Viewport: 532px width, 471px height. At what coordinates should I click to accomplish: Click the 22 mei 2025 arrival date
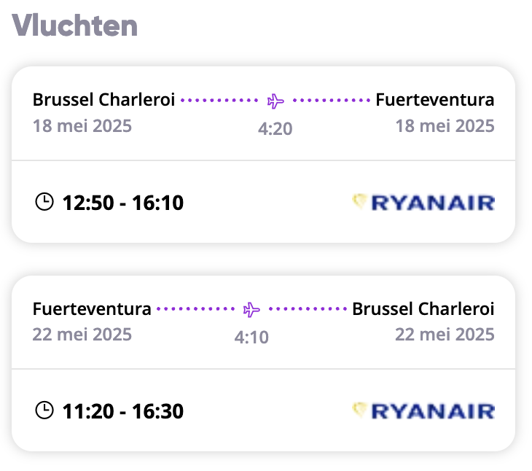click(445, 335)
